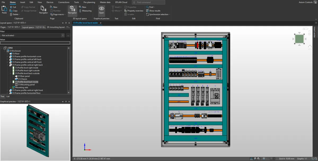Viewport: 318px width, 161px height.
Task: Toggle the 3D layout space Navigator
Action: [x=72, y=10]
